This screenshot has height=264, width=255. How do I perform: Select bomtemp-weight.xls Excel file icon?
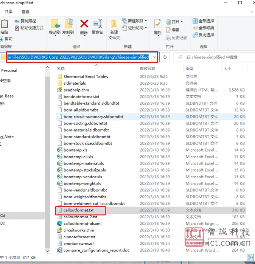click(60, 183)
